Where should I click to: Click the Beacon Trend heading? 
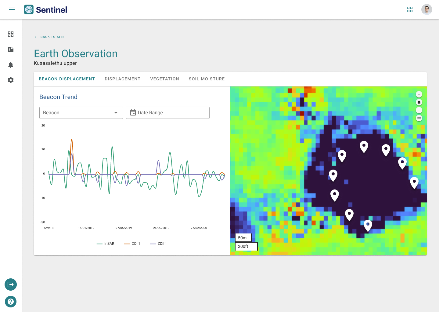pyautogui.click(x=59, y=97)
